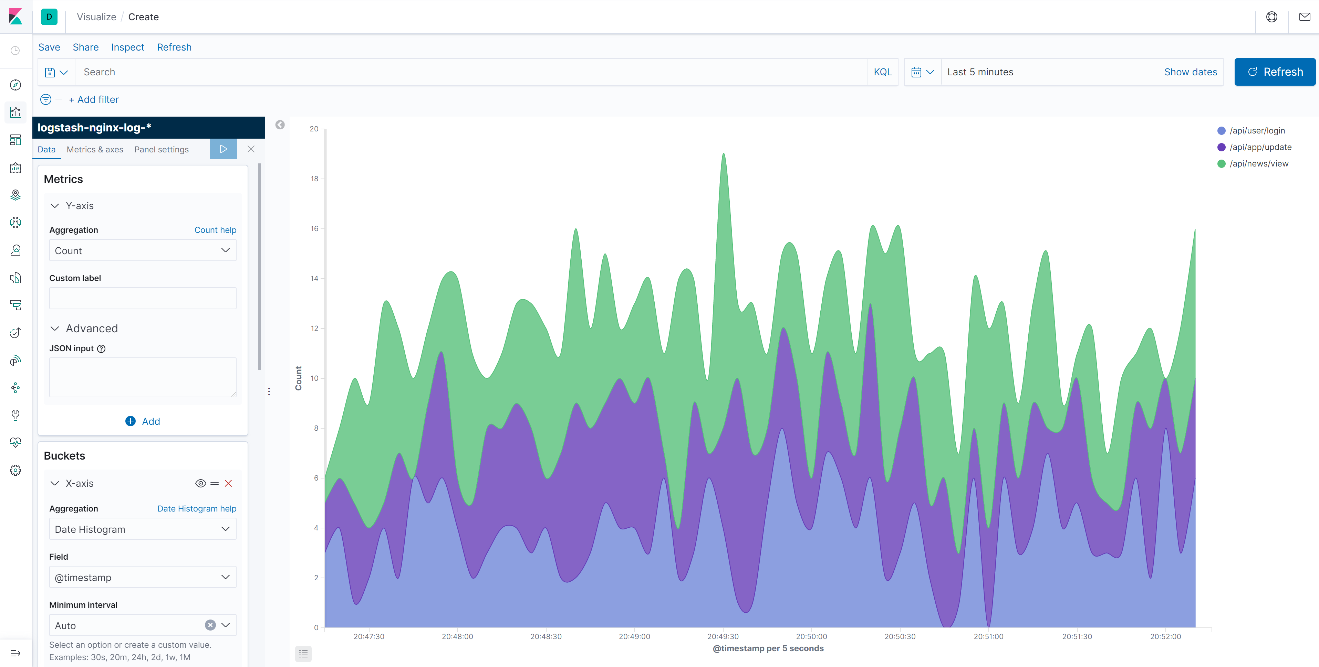Open the newsfeed mail icon
Screen dimensions: 1319x667
(1305, 17)
